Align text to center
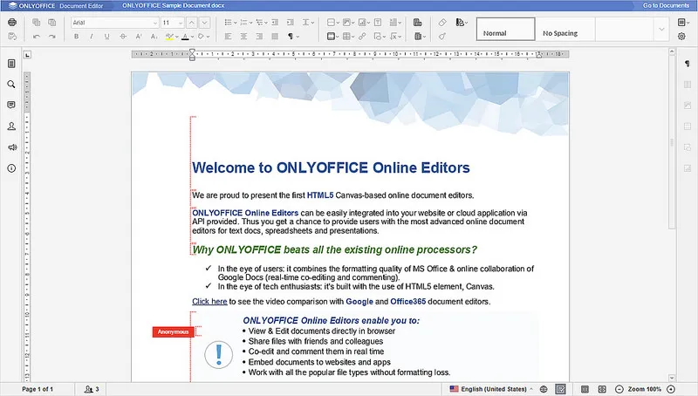698x396 pixels. coord(243,37)
